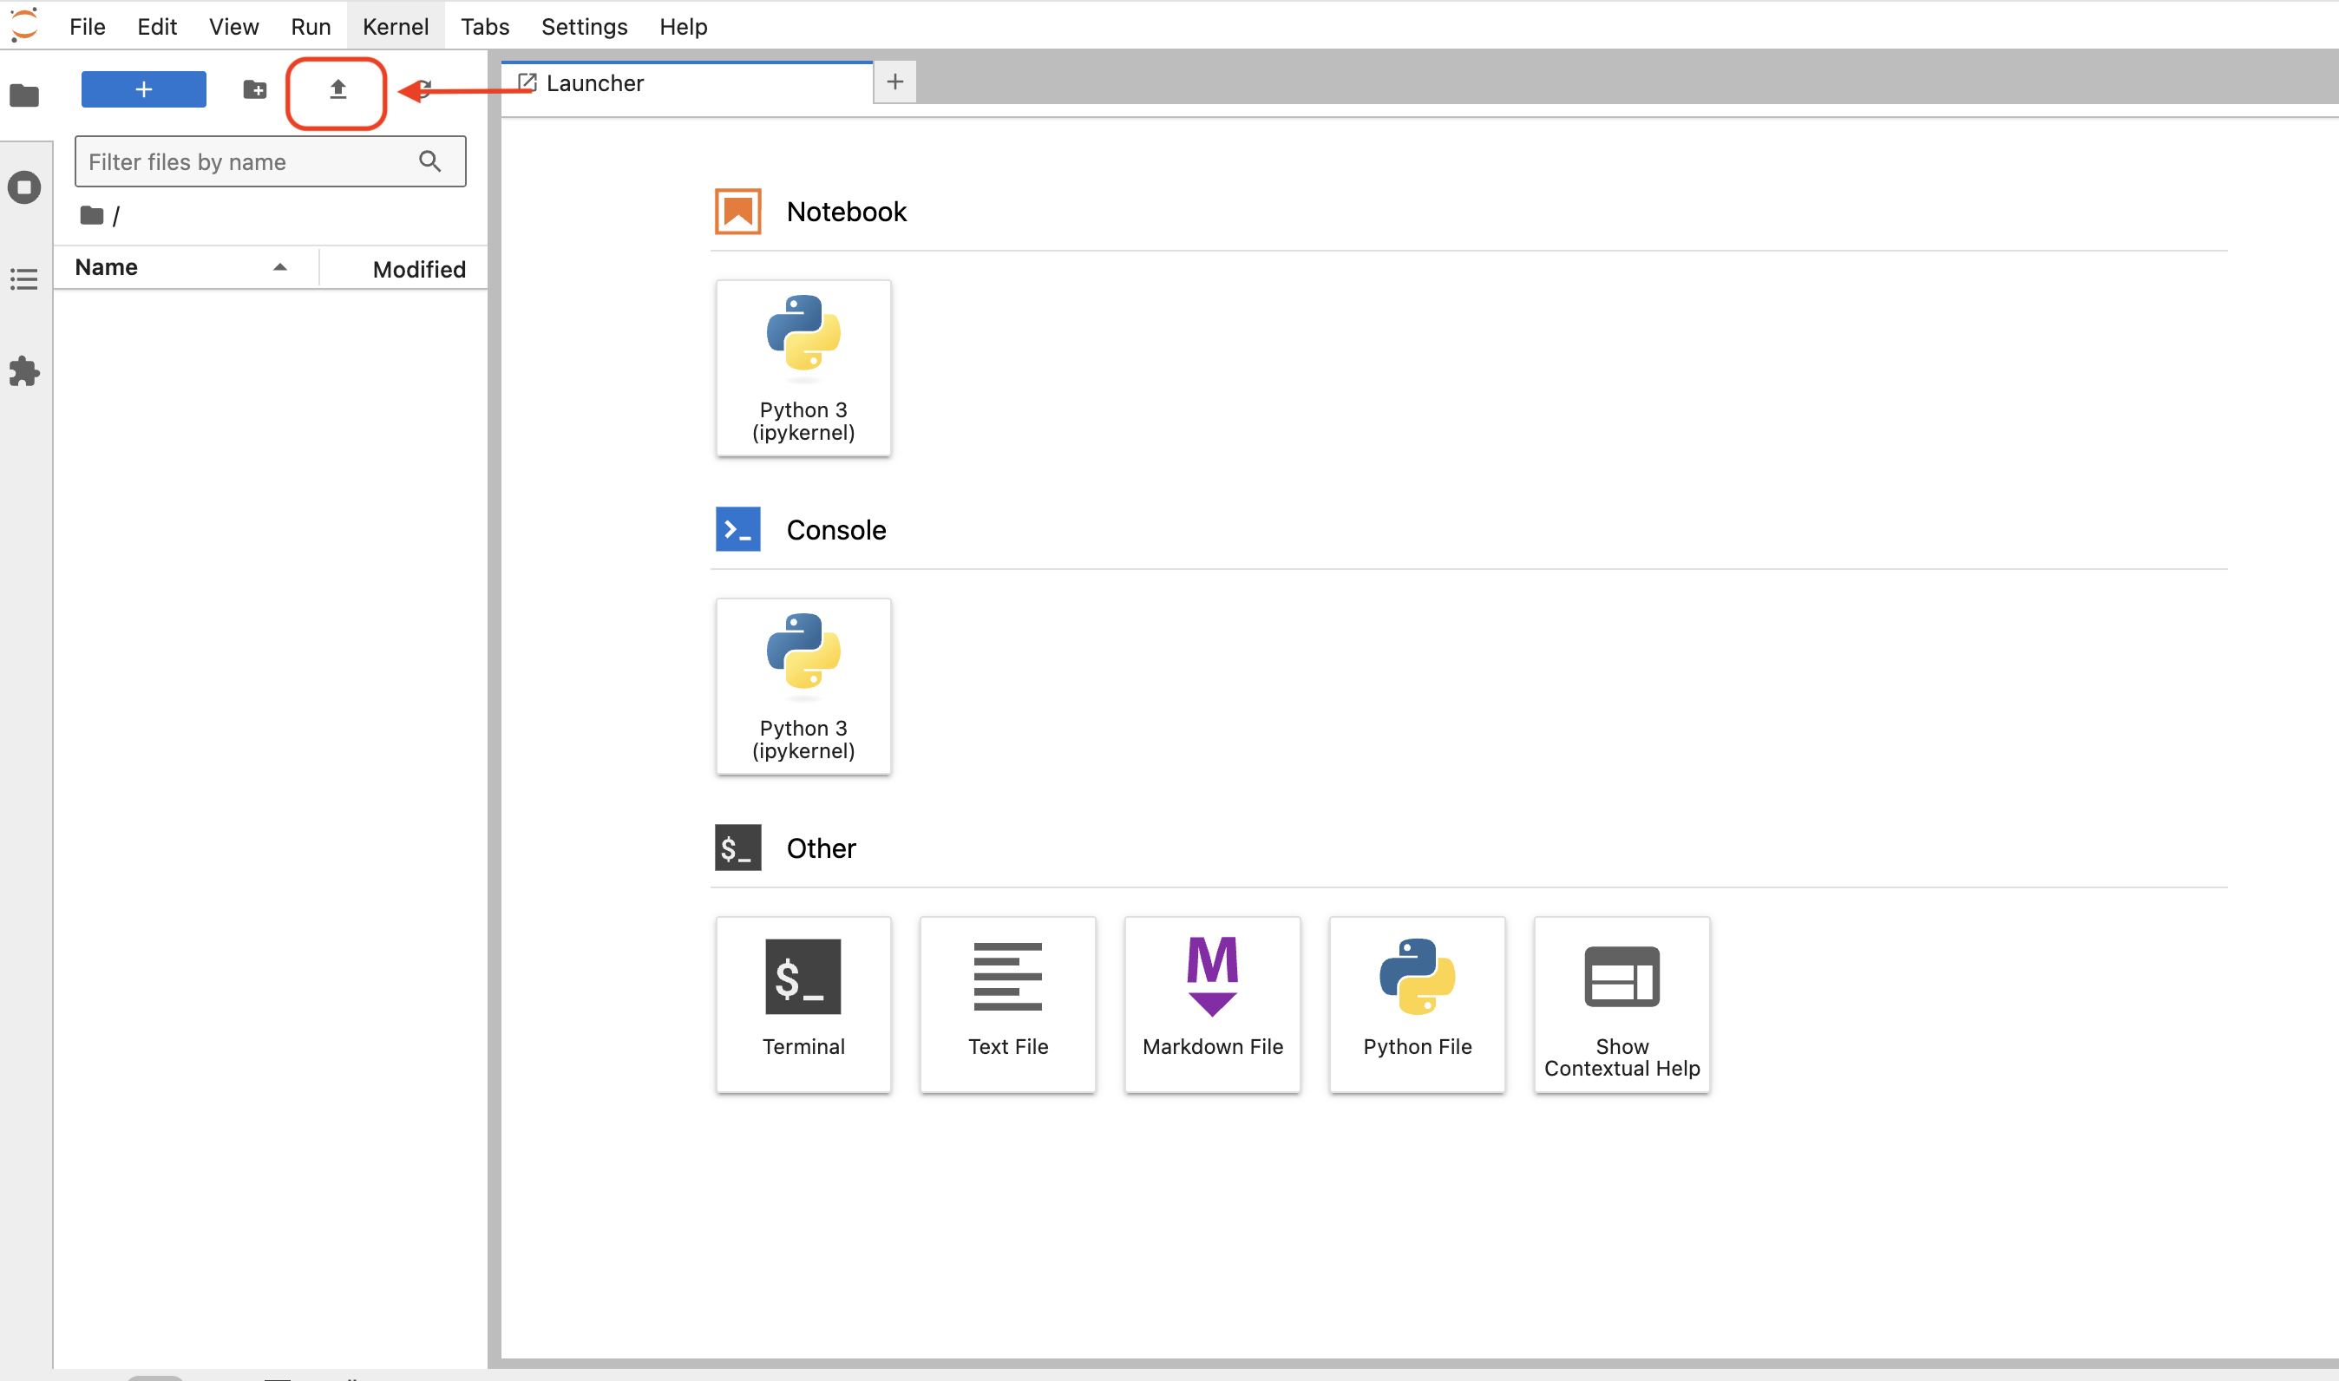Click the Upload Files icon
The width and height of the screenshot is (2339, 1381).
click(x=337, y=89)
